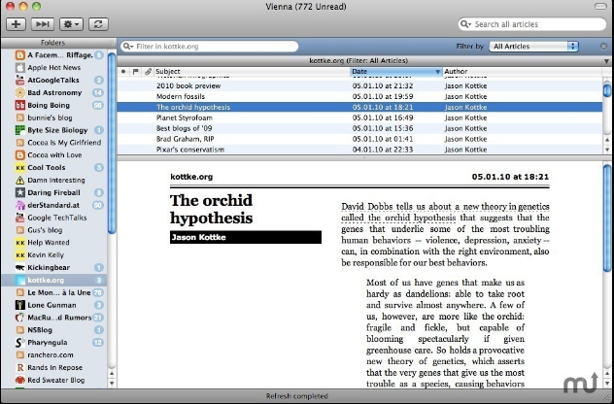Click the add subscription plus button
The height and width of the screenshot is (404, 614).
pyautogui.click(x=17, y=24)
